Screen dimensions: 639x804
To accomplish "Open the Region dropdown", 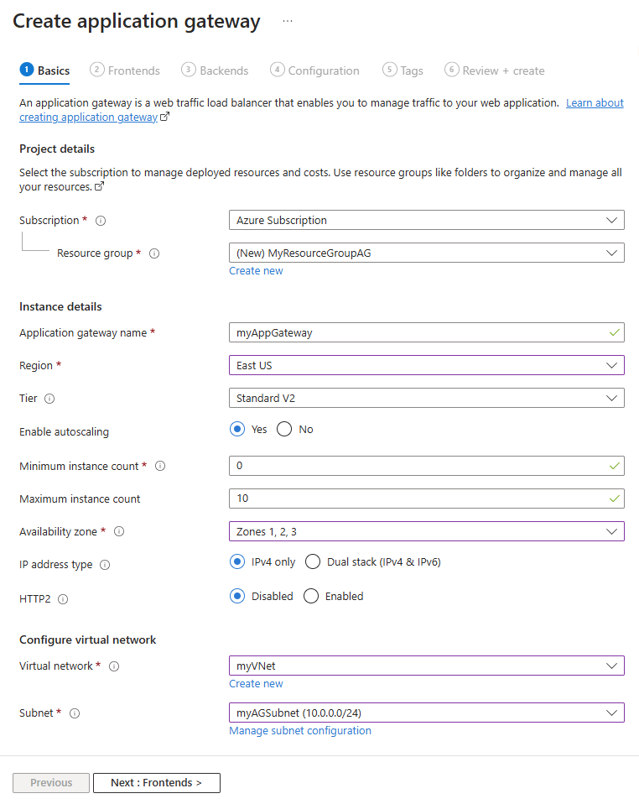I will tap(426, 365).
